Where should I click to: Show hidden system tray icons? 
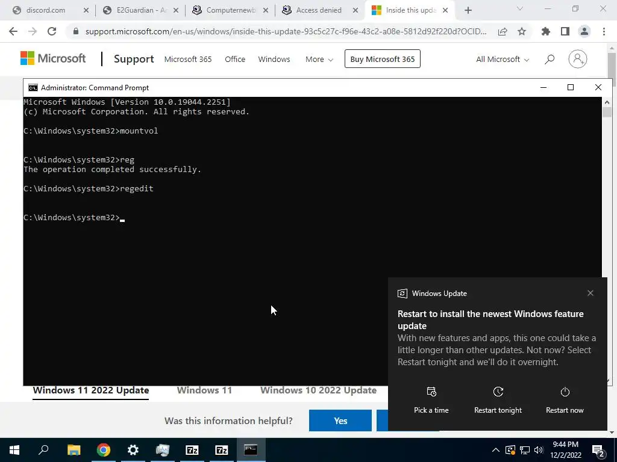point(496,450)
